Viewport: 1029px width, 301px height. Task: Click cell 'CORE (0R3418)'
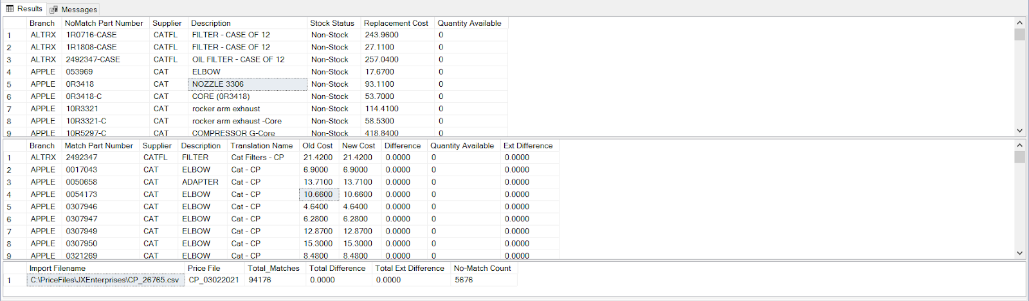248,96
